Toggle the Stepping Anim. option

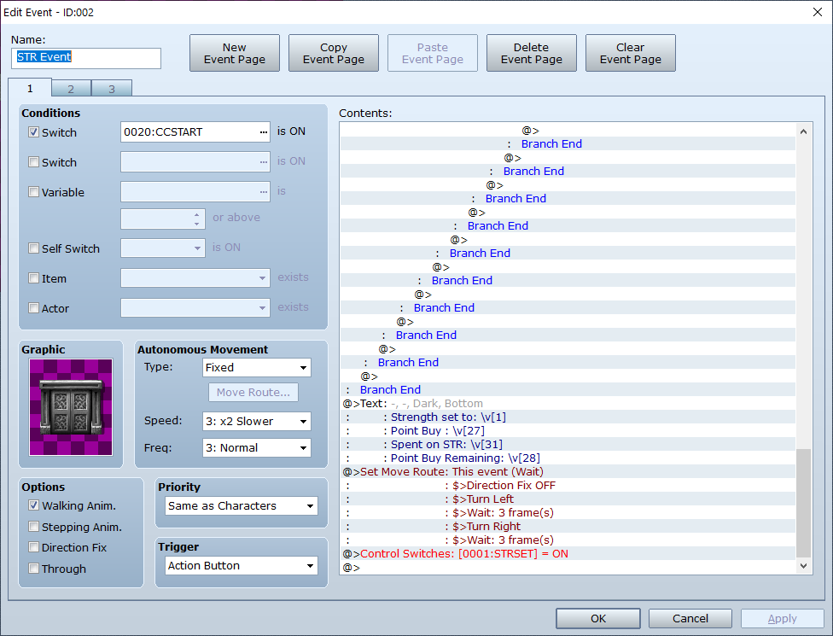pyautogui.click(x=34, y=527)
